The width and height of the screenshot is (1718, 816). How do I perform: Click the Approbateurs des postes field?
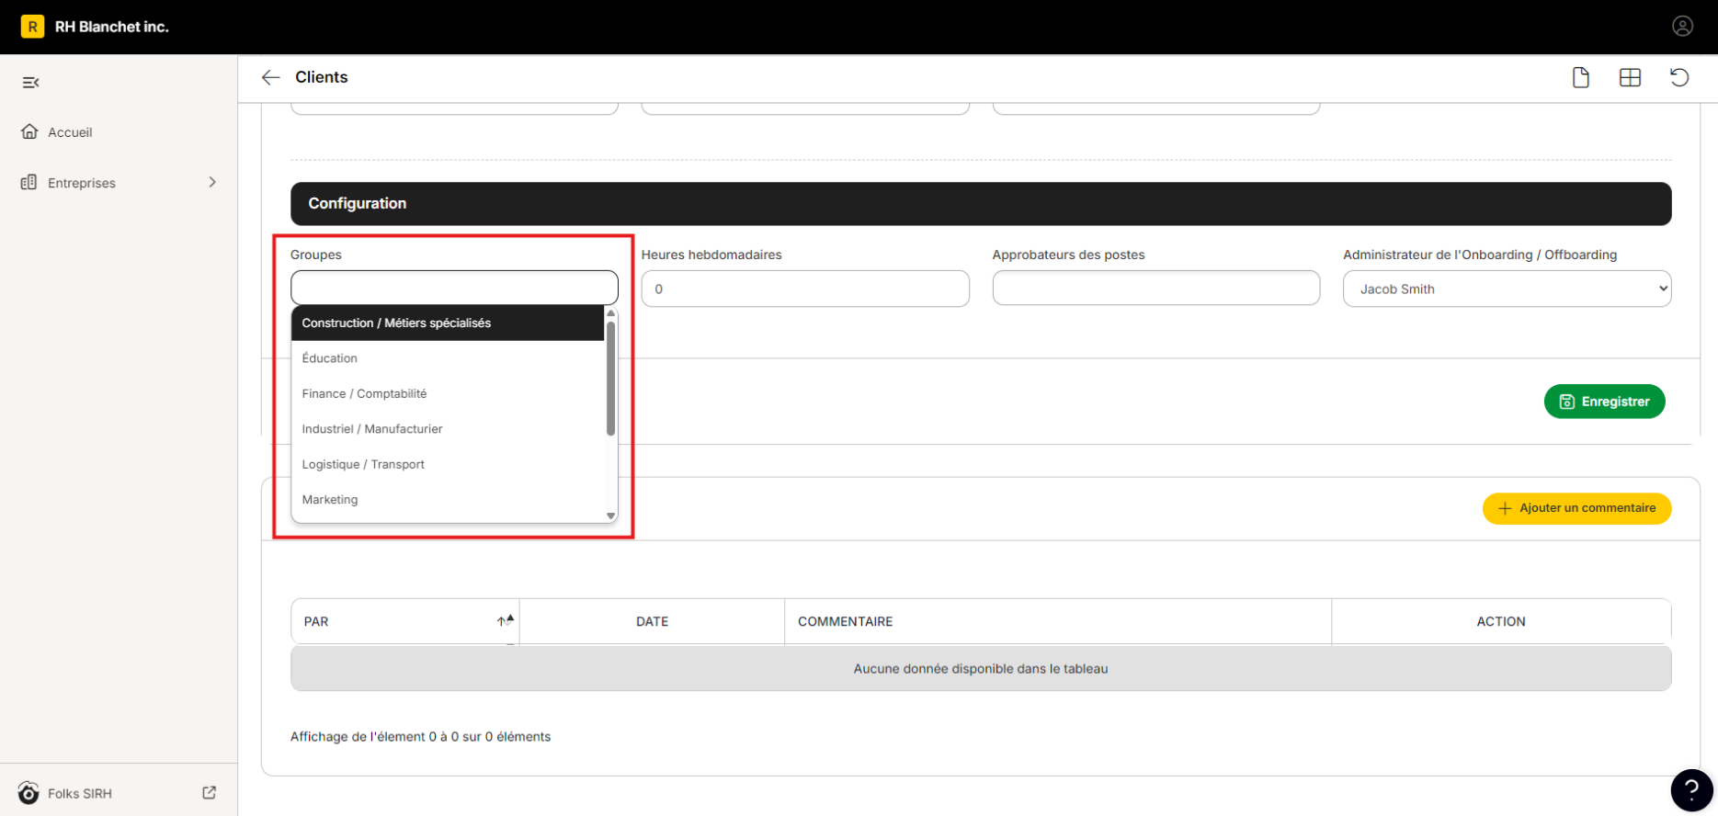coord(1156,288)
